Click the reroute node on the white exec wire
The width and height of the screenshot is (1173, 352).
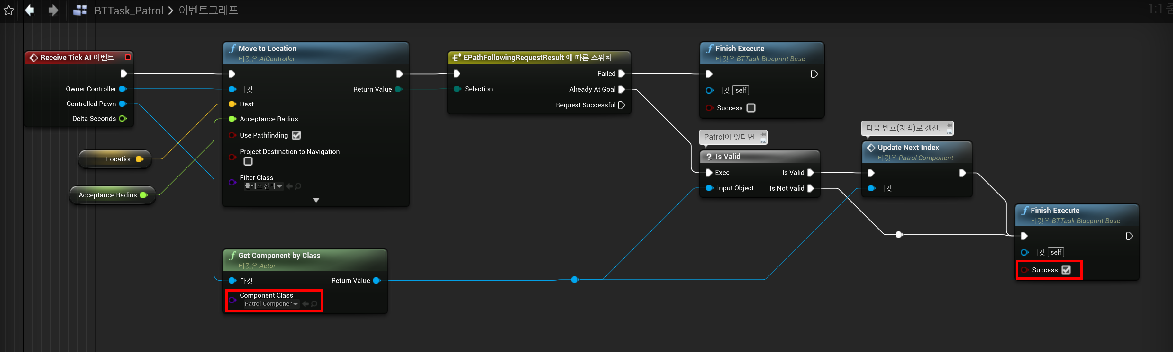898,235
